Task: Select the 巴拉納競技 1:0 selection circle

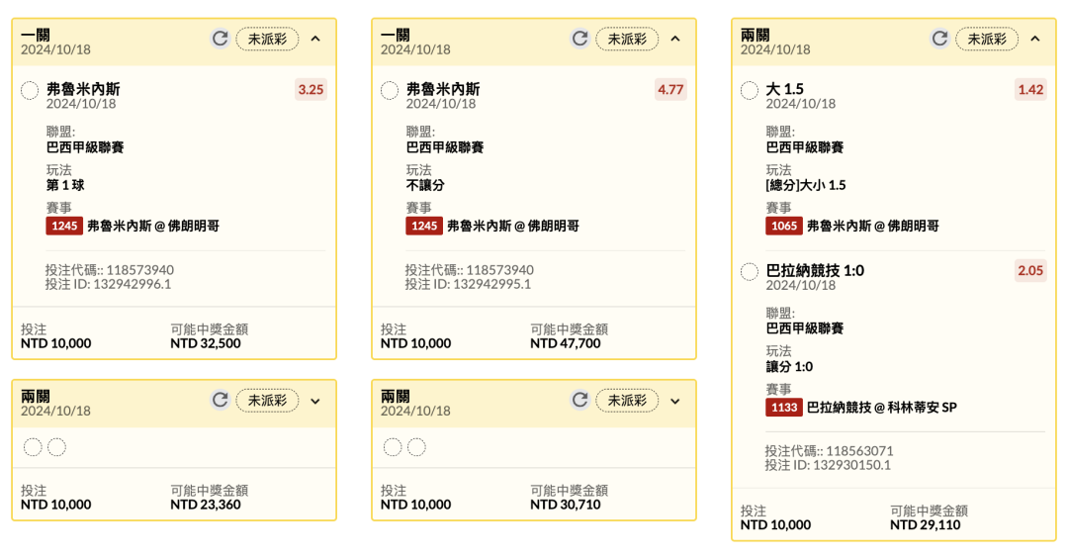Action: [750, 271]
